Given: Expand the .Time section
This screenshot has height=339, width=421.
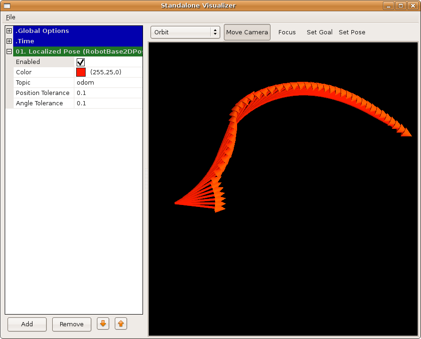Looking at the screenshot, I should coord(9,41).
